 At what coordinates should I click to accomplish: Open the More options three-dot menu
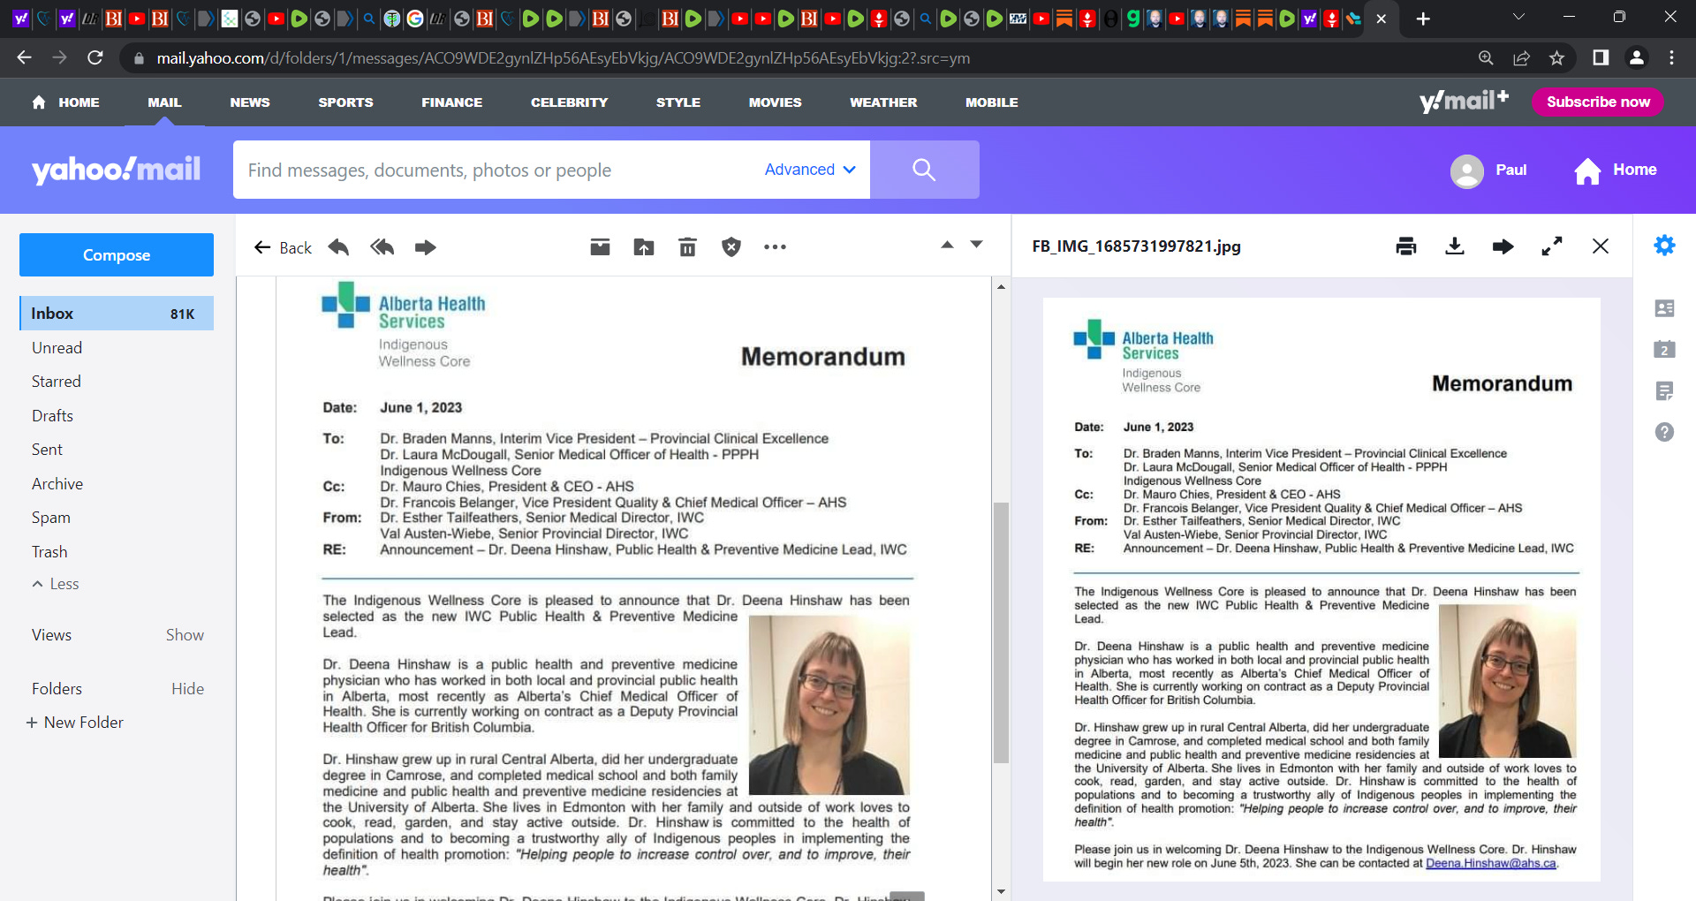775,247
